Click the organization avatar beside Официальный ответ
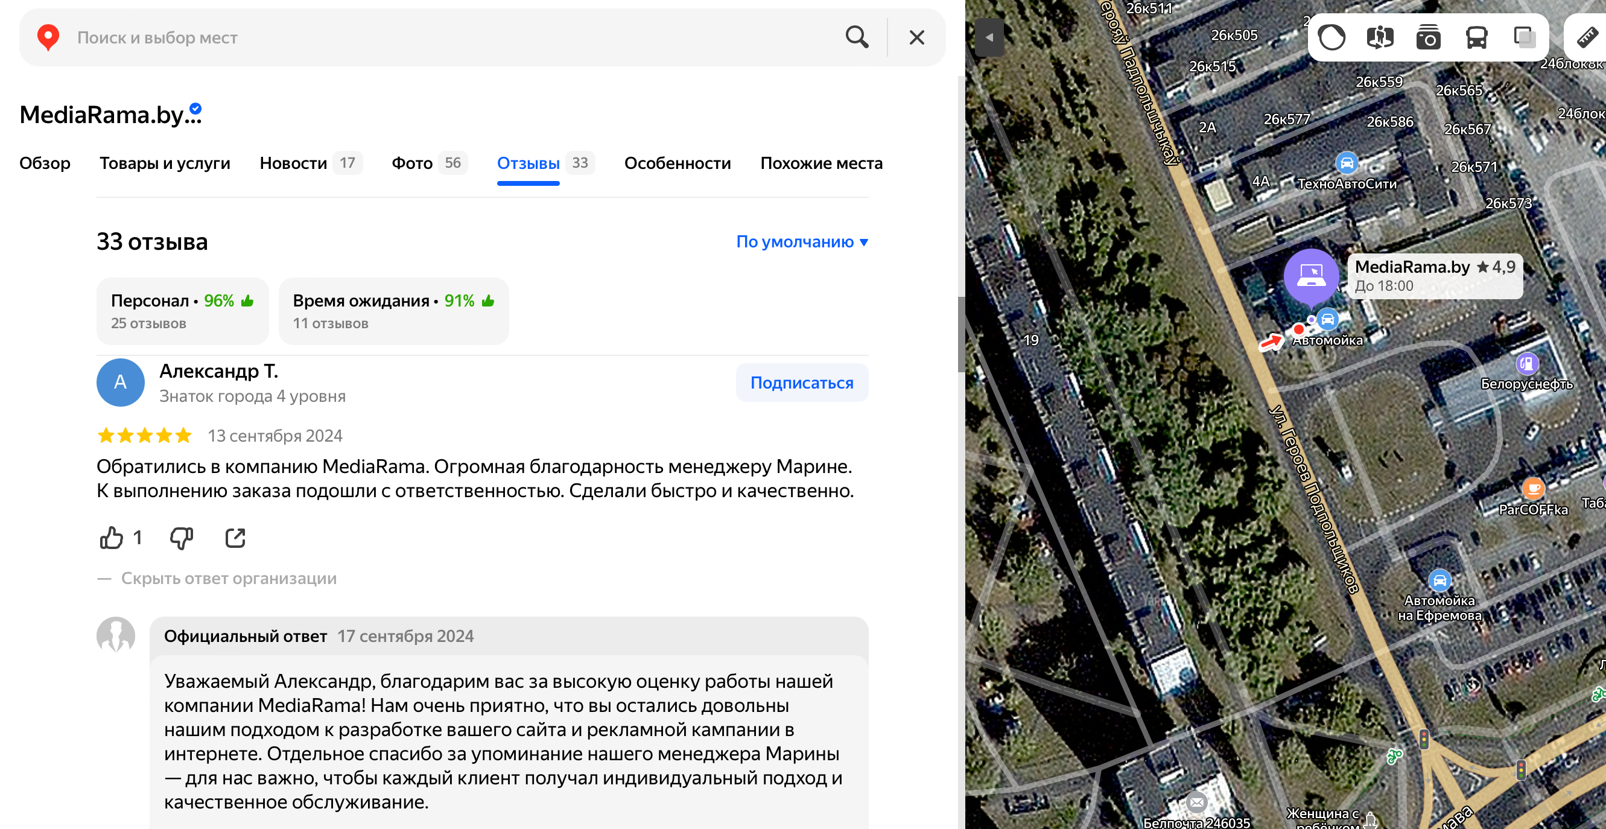Image resolution: width=1606 pixels, height=829 pixels. pos(116,636)
